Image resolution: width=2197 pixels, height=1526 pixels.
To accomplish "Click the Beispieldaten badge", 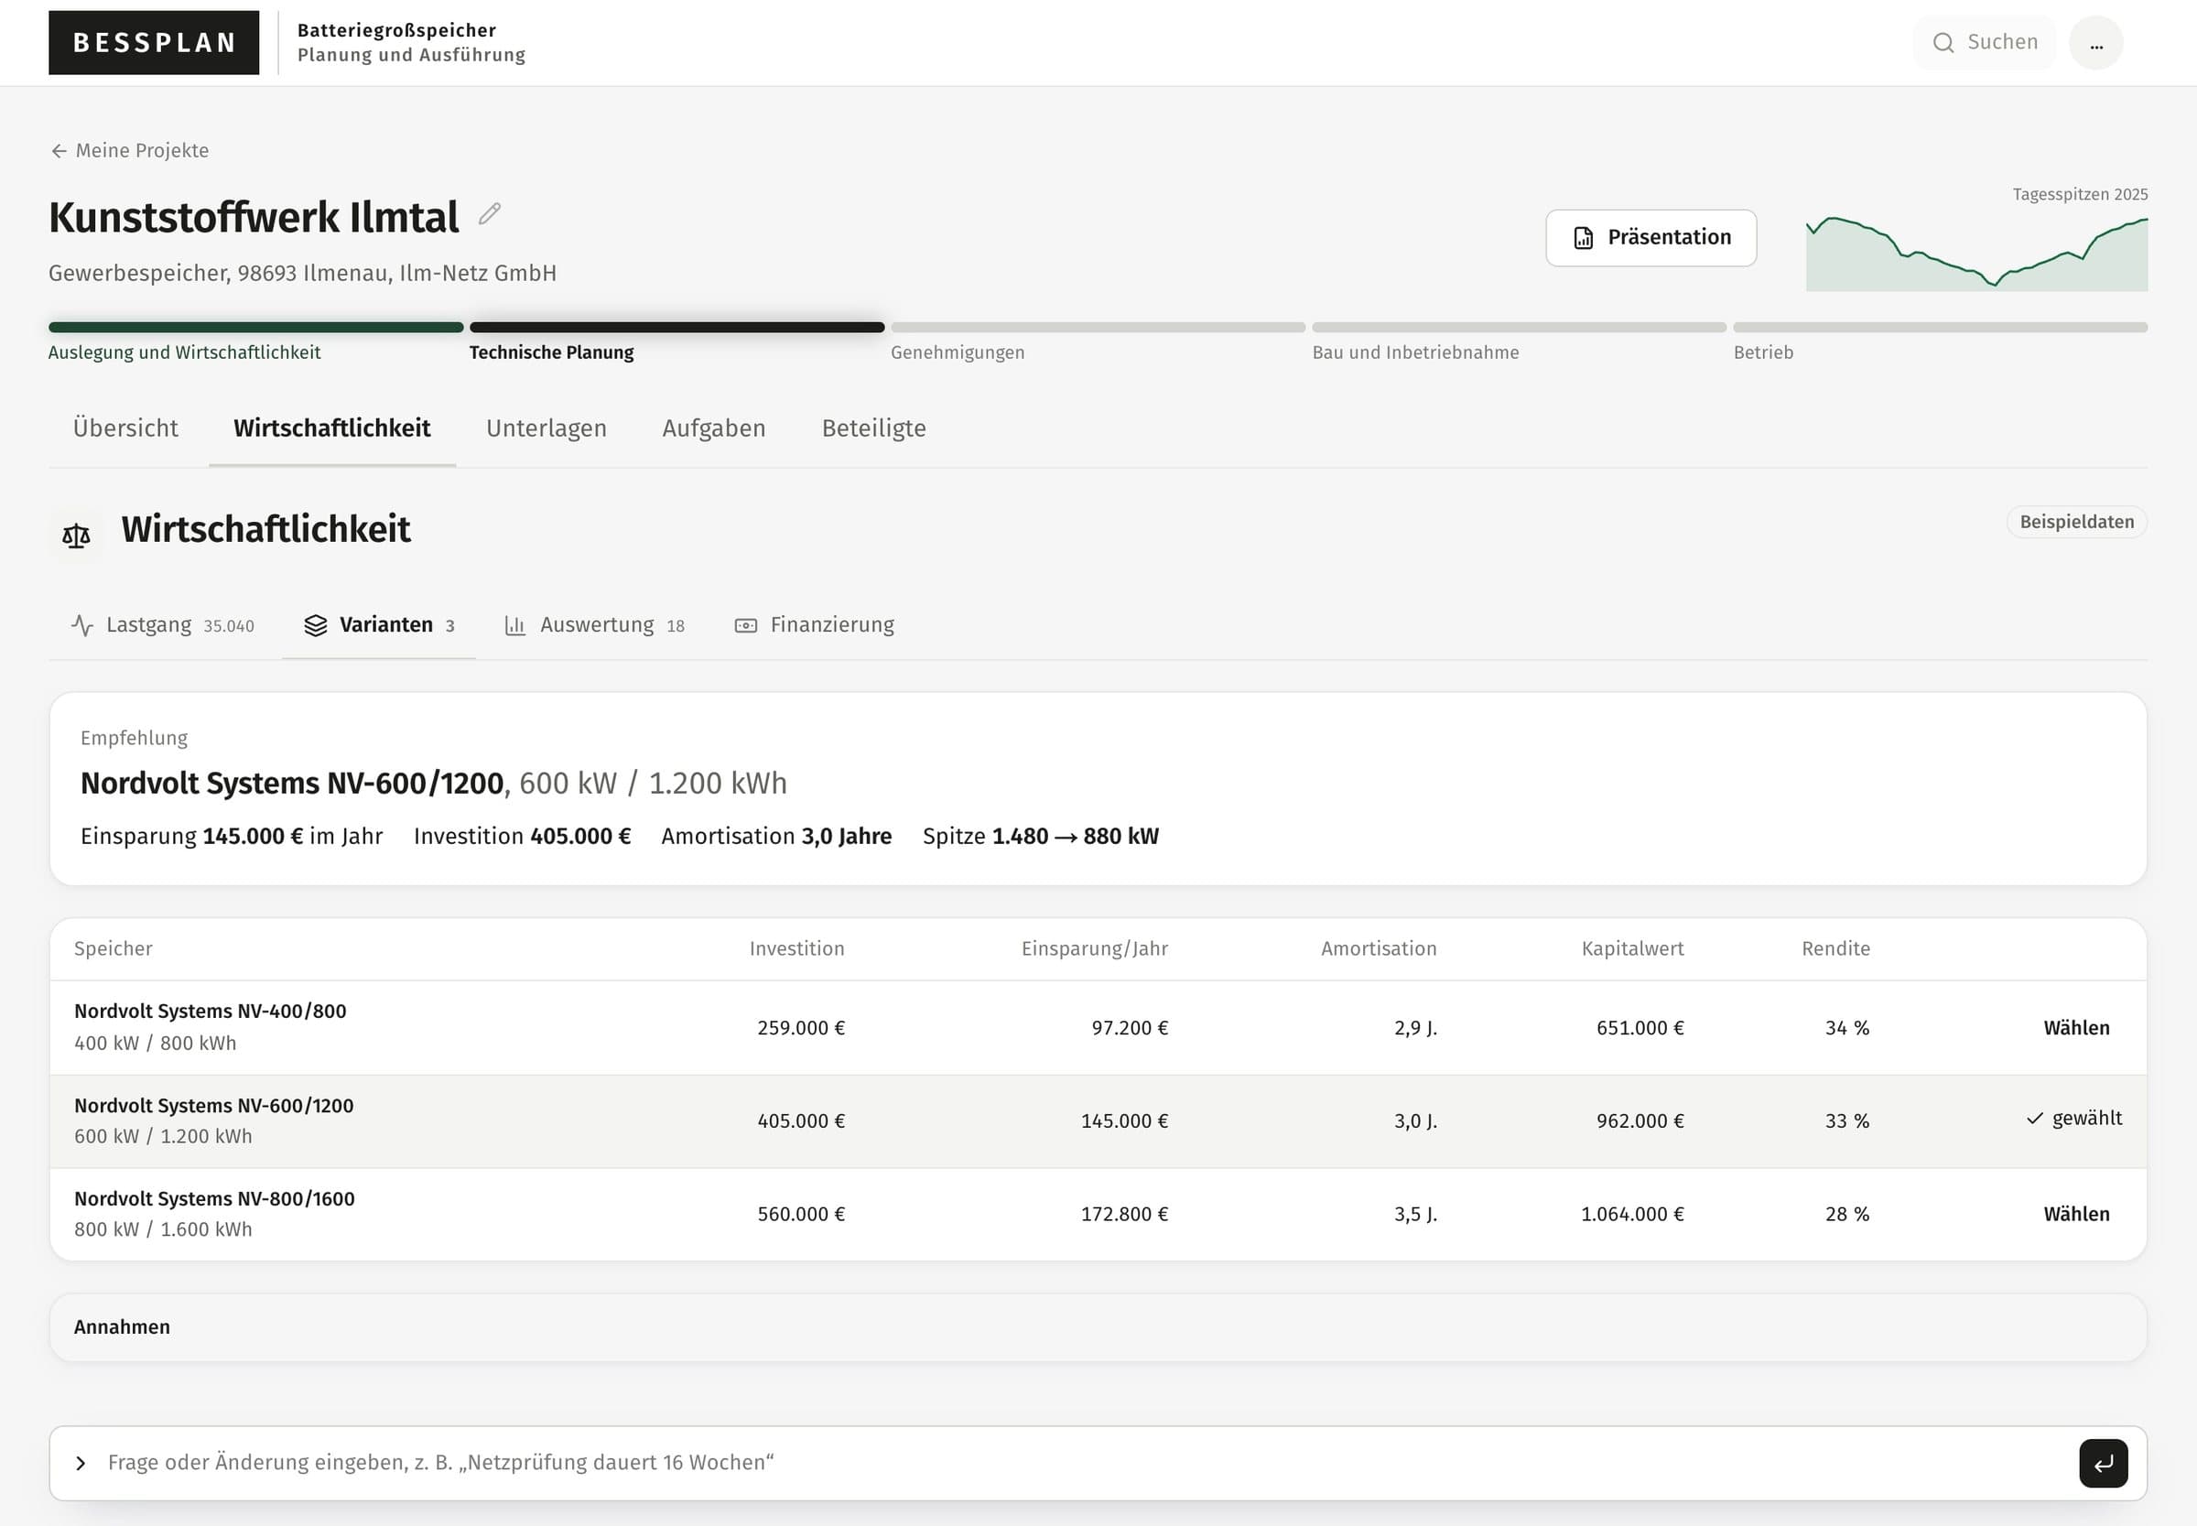I will pyautogui.click(x=2075, y=522).
